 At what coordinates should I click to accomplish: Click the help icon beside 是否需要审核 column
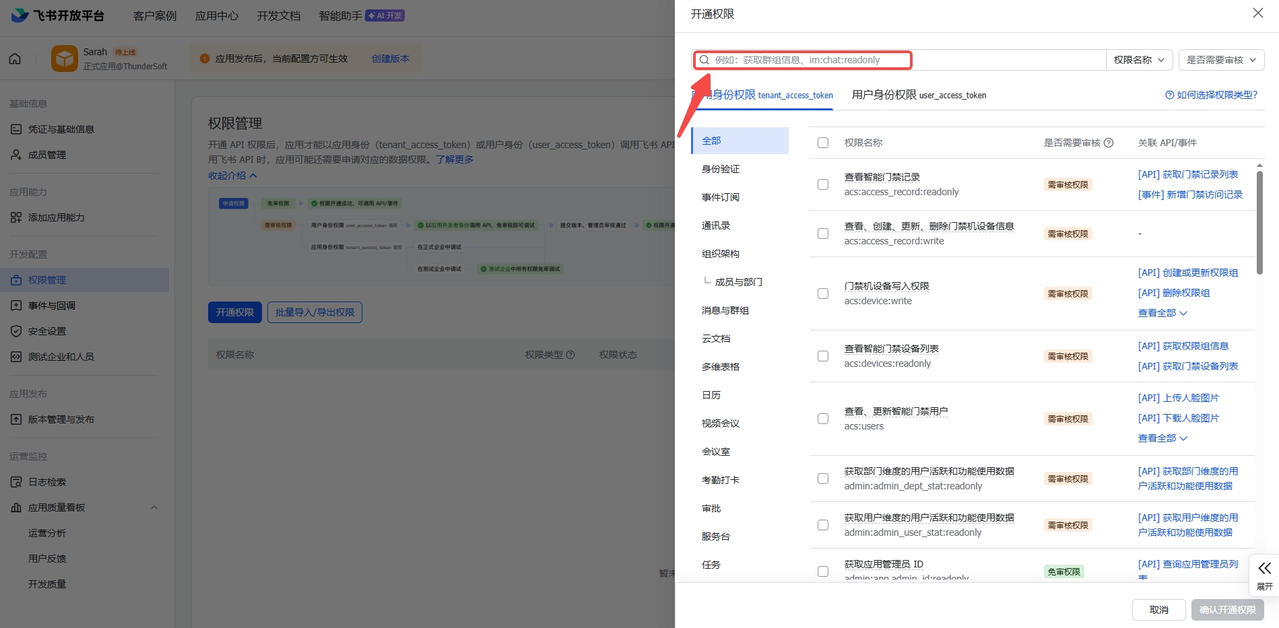pos(1109,143)
